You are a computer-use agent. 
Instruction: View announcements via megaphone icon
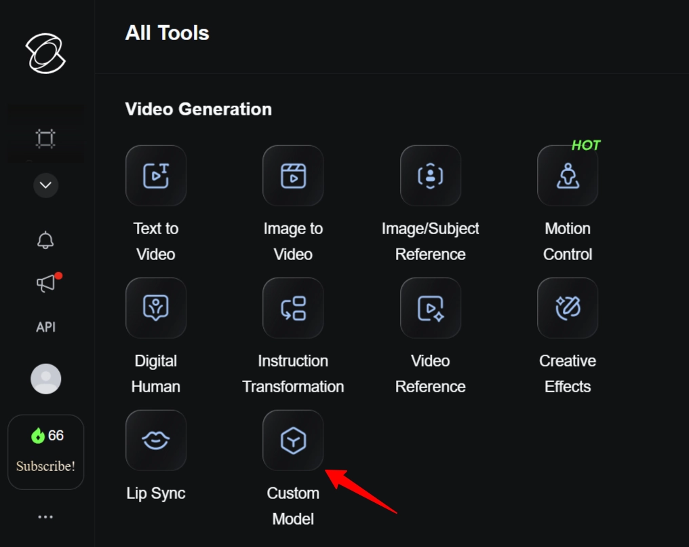[45, 284]
